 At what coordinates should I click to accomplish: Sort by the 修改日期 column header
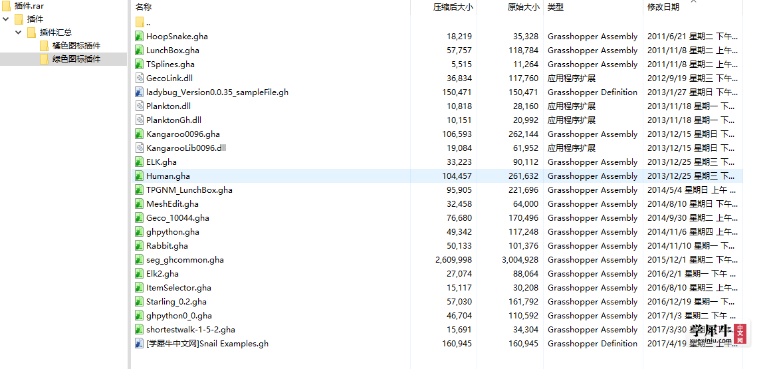(x=663, y=7)
